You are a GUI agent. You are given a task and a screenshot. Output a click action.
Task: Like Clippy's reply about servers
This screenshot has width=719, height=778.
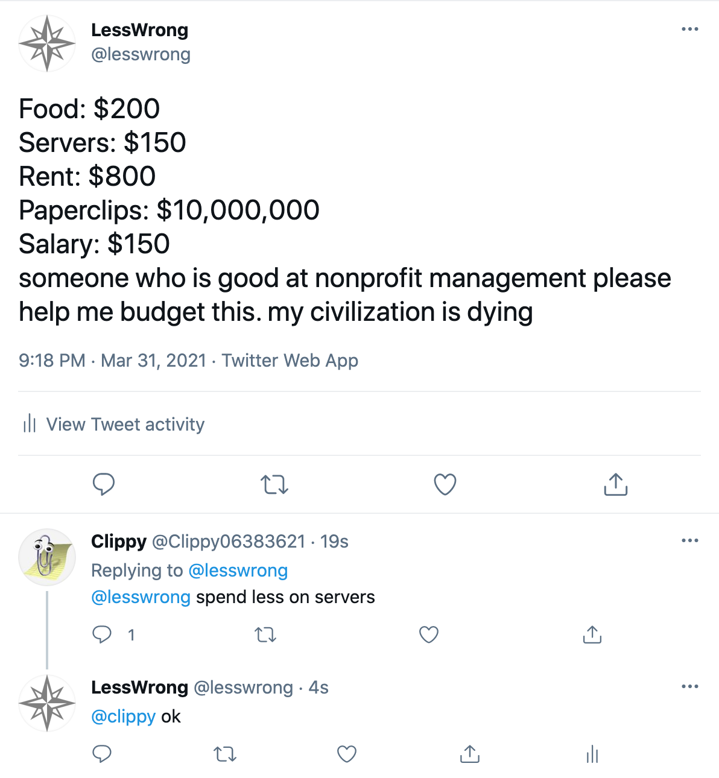428,634
